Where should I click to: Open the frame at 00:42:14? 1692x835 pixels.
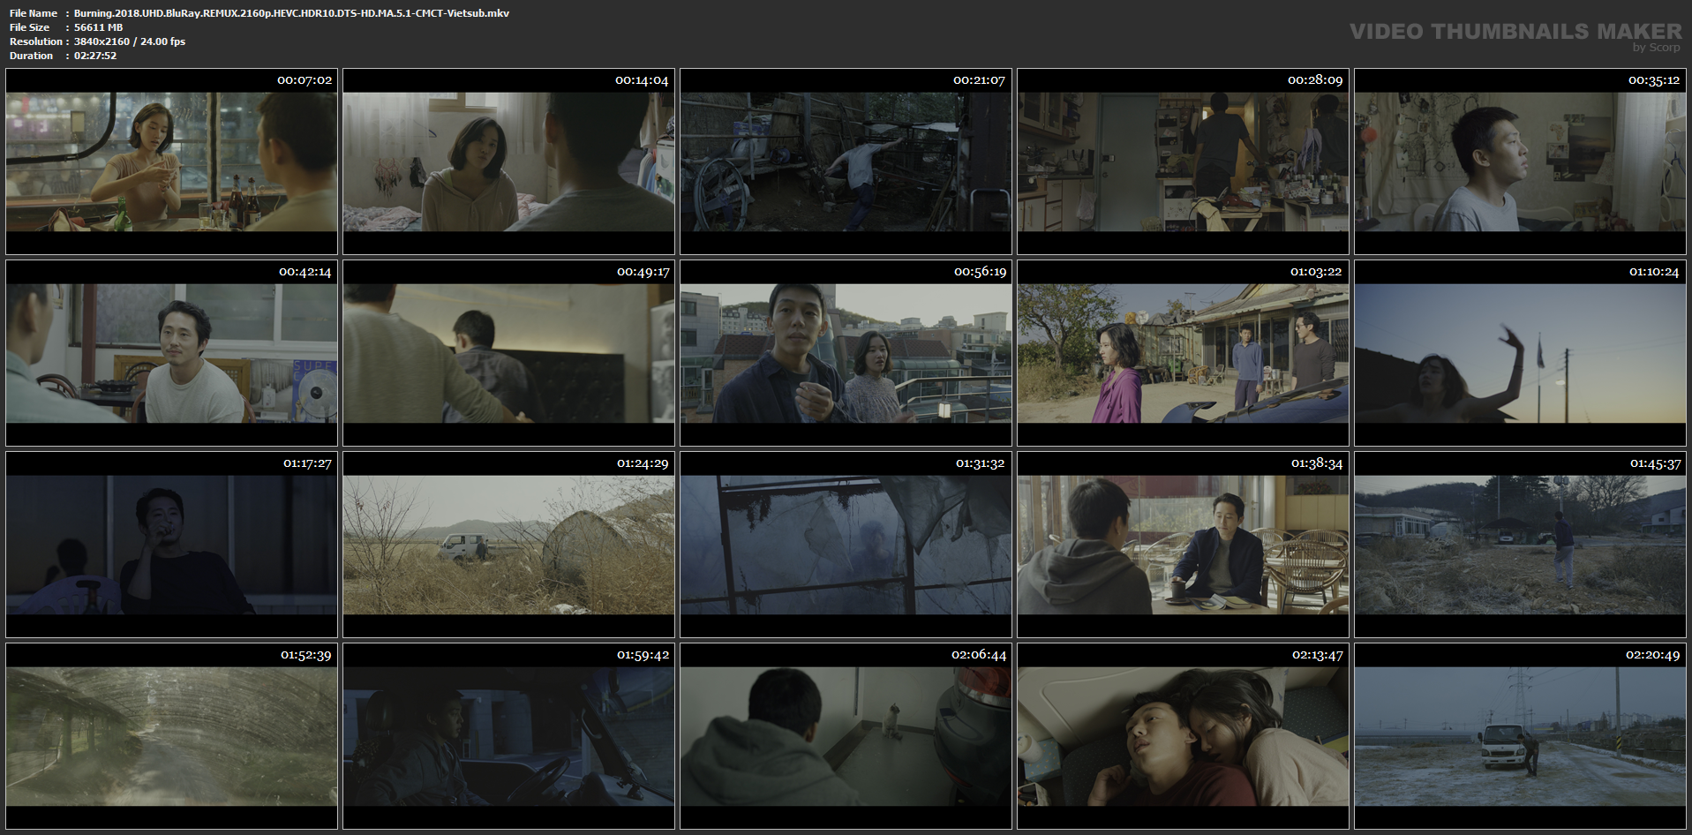click(171, 353)
